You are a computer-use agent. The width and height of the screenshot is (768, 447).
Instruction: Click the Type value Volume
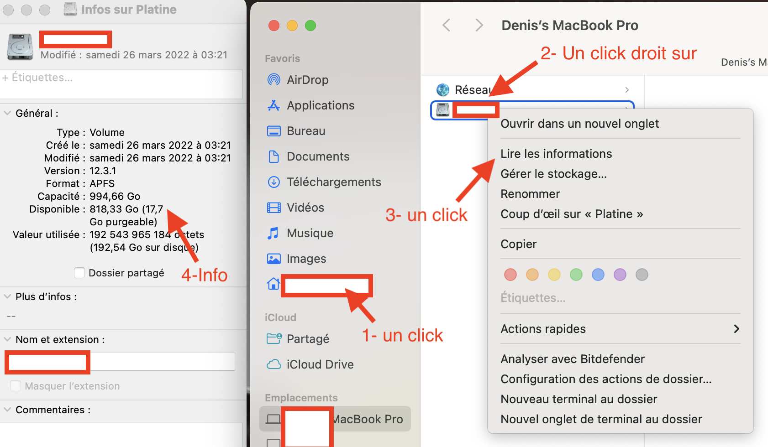pyautogui.click(x=107, y=132)
